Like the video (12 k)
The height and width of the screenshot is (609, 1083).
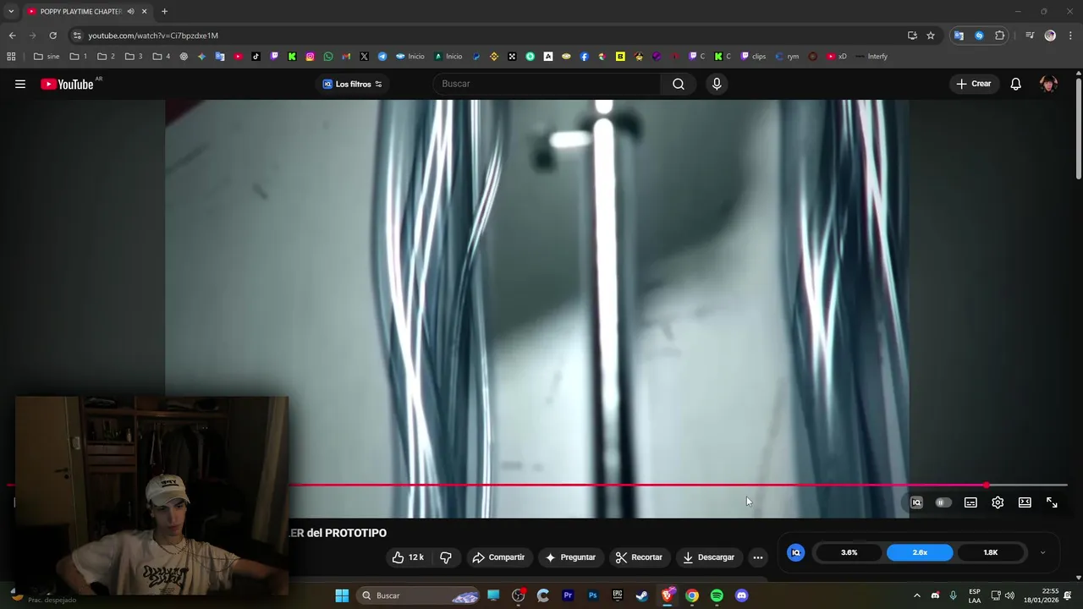click(408, 557)
